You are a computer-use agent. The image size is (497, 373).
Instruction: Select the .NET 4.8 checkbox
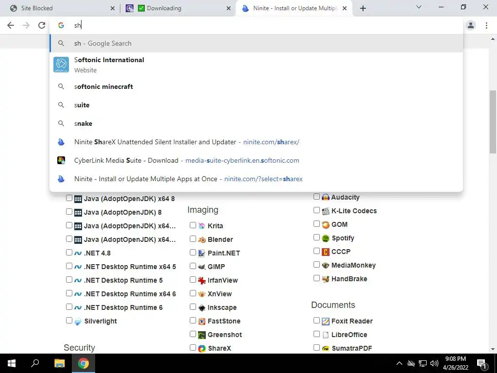pos(69,253)
